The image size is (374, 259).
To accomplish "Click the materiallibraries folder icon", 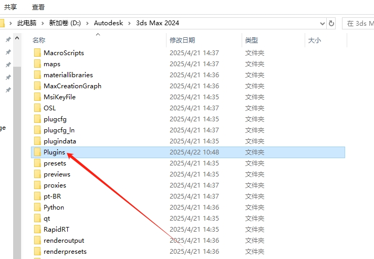I will [x=37, y=75].
